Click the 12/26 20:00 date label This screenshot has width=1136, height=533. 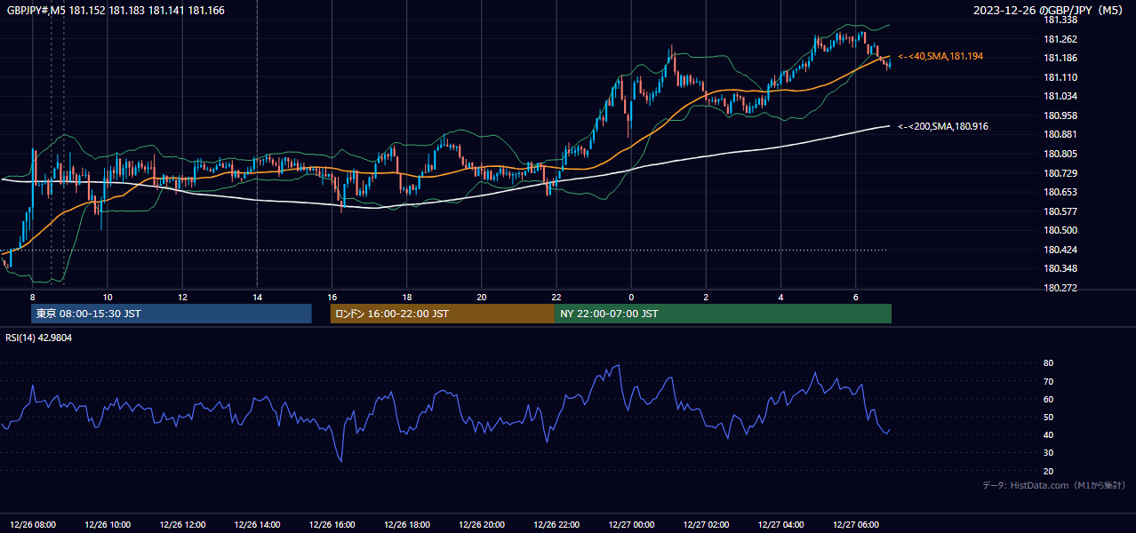pos(482,525)
